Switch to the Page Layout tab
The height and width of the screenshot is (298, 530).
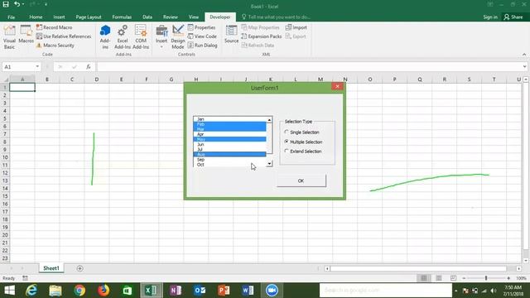coord(89,17)
